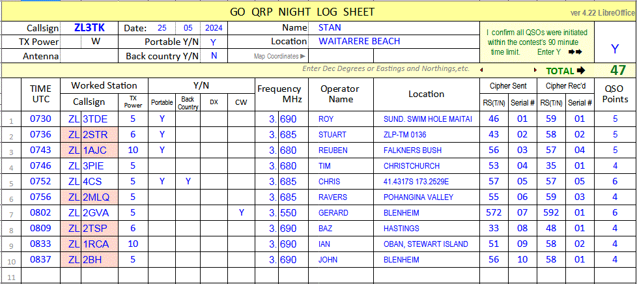Select callsign suffix cell 3PIE
This screenshot has width=637, height=284.
tap(100, 165)
